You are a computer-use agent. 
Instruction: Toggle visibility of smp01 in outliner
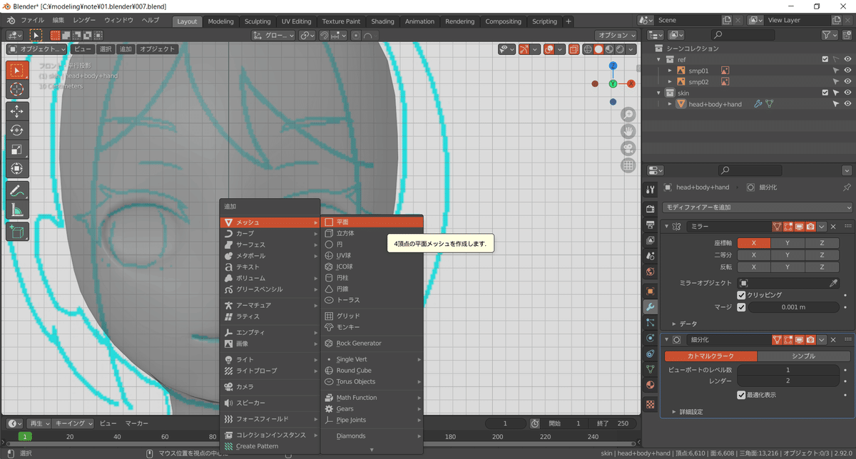click(x=847, y=71)
